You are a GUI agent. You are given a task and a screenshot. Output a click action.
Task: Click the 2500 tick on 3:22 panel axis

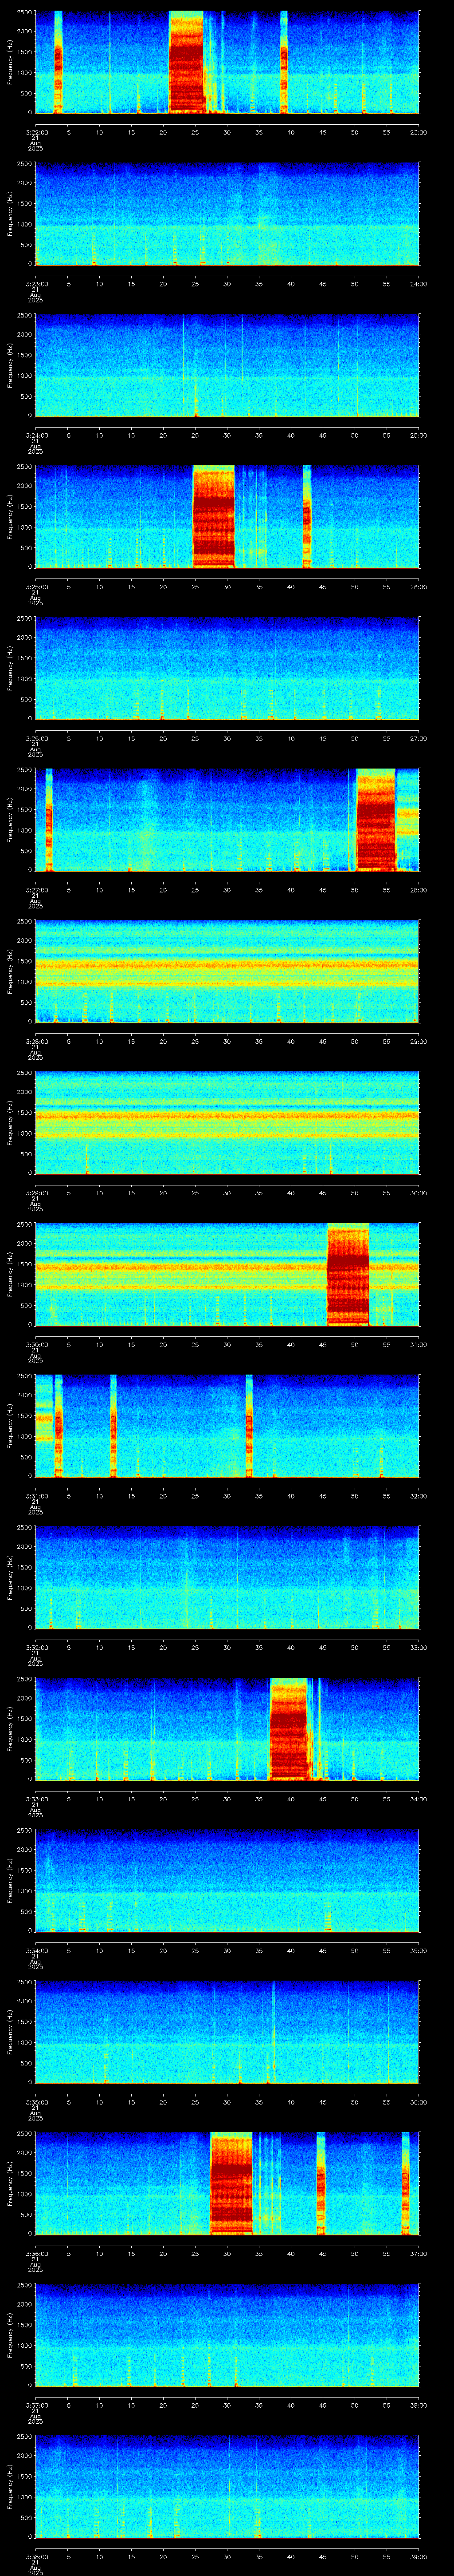24,13
